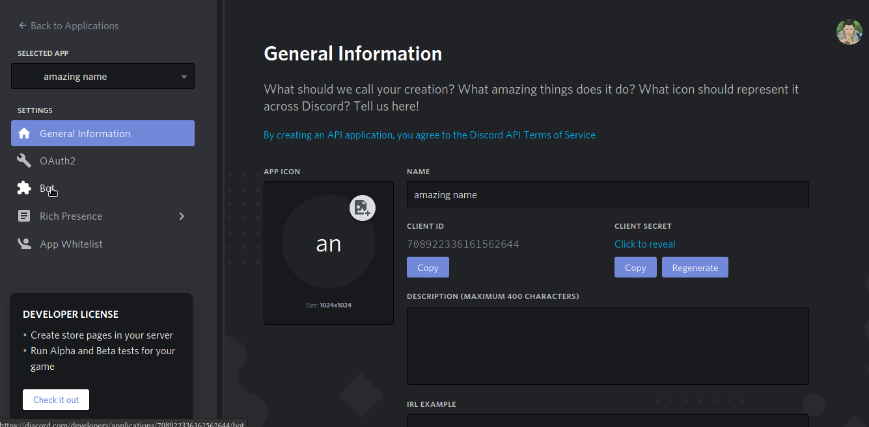869x427 pixels.
Task: Regenerate the client secret
Action: click(x=695, y=267)
